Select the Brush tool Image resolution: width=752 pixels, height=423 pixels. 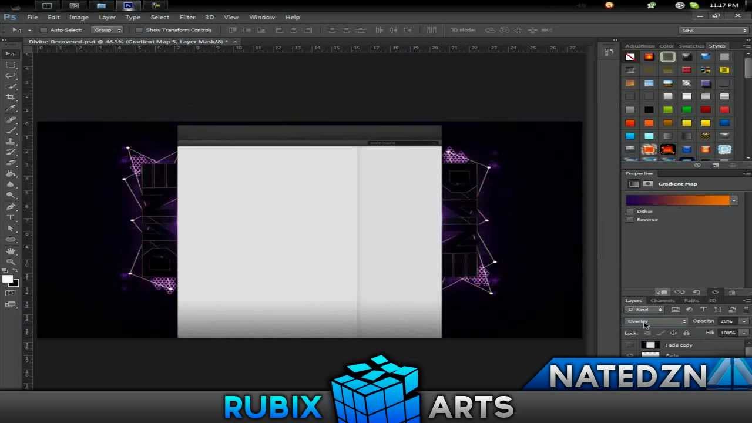point(11,130)
